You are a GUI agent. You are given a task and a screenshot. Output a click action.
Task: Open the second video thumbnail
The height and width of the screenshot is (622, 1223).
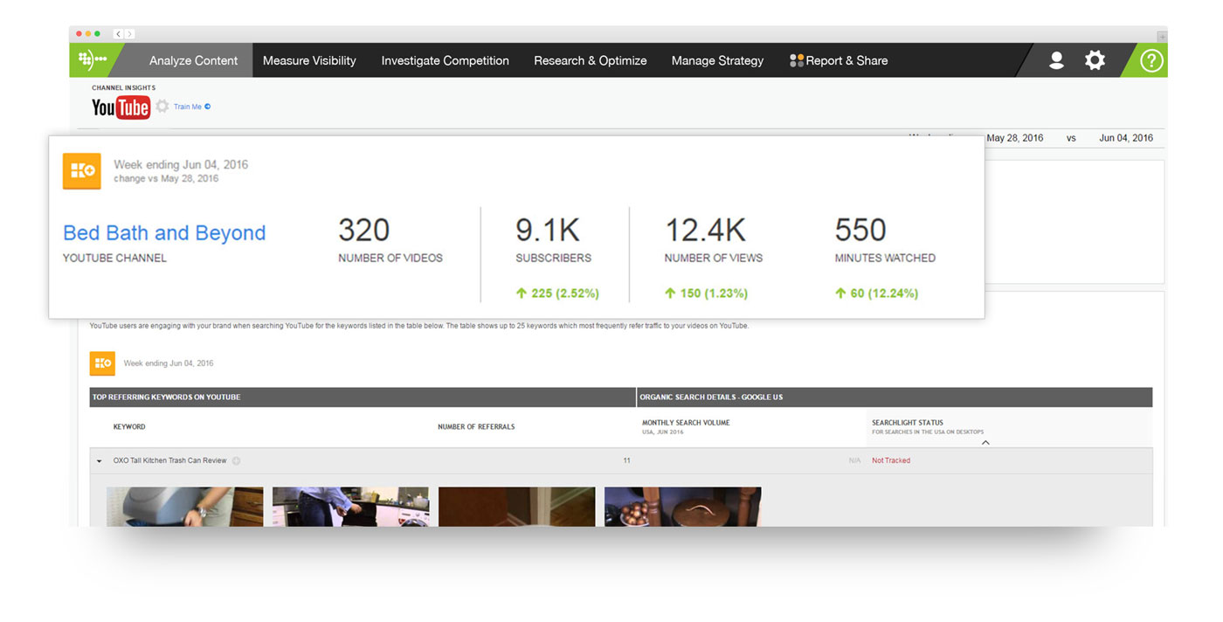(x=350, y=507)
